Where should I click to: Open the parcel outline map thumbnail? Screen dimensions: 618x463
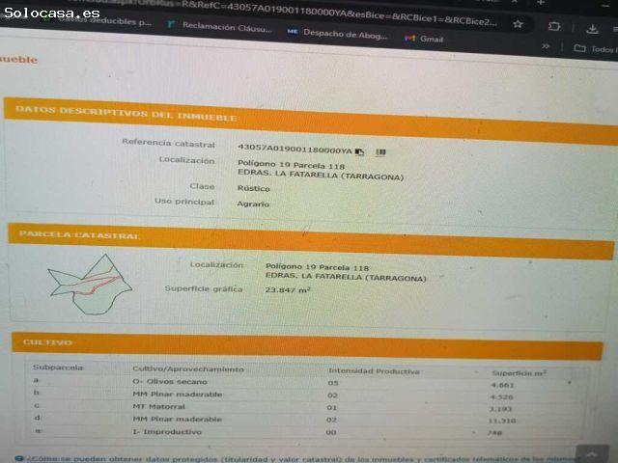(x=90, y=285)
